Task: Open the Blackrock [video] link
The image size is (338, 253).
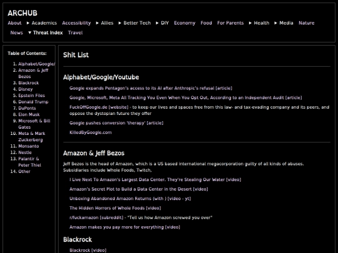Action: pos(88,250)
